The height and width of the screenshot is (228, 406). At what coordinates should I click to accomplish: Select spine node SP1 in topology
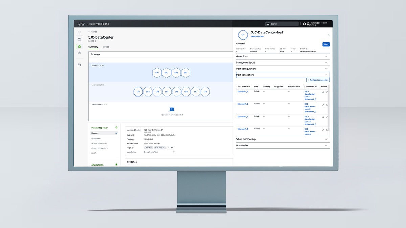pyautogui.click(x=157, y=73)
